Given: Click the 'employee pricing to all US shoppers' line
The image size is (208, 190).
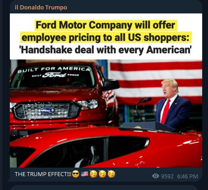Looking at the screenshot, I should (106, 38).
